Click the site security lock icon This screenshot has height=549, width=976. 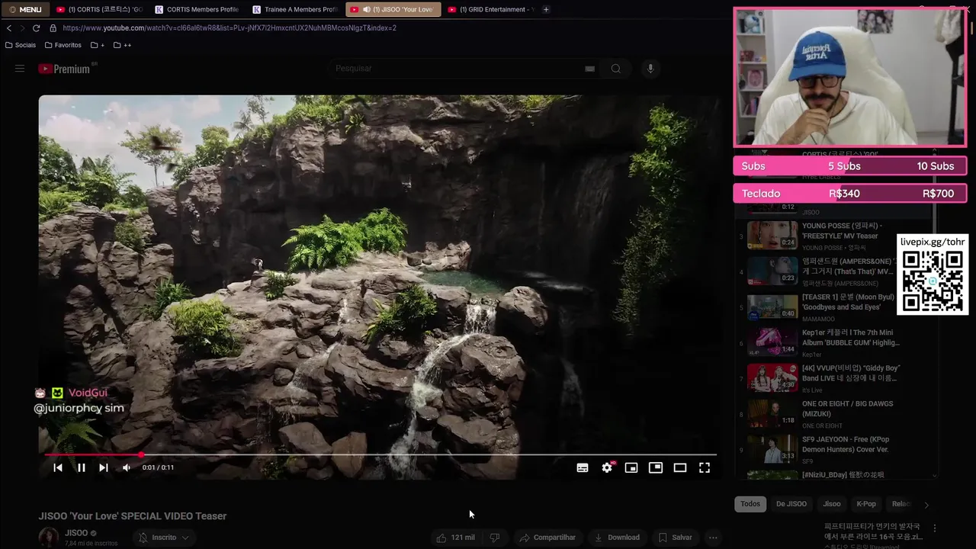pos(53,28)
